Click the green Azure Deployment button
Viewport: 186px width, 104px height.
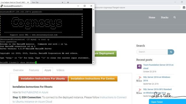click(x=105, y=53)
